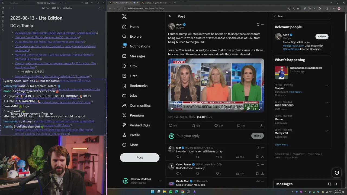This screenshot has height=195, width=347.
Task: Reload the X page in browser
Action: point(120,8)
